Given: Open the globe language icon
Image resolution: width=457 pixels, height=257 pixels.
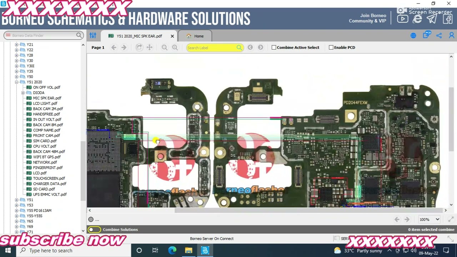Looking at the screenshot, I should (x=413, y=36).
